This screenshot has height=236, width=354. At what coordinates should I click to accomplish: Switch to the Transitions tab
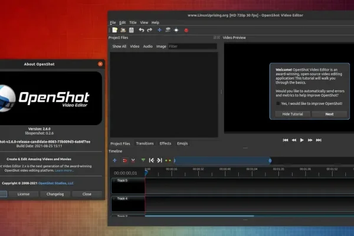145,143
